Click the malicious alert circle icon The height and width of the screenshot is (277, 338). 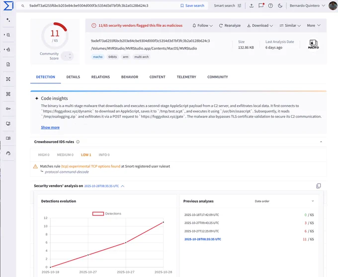(x=94, y=26)
